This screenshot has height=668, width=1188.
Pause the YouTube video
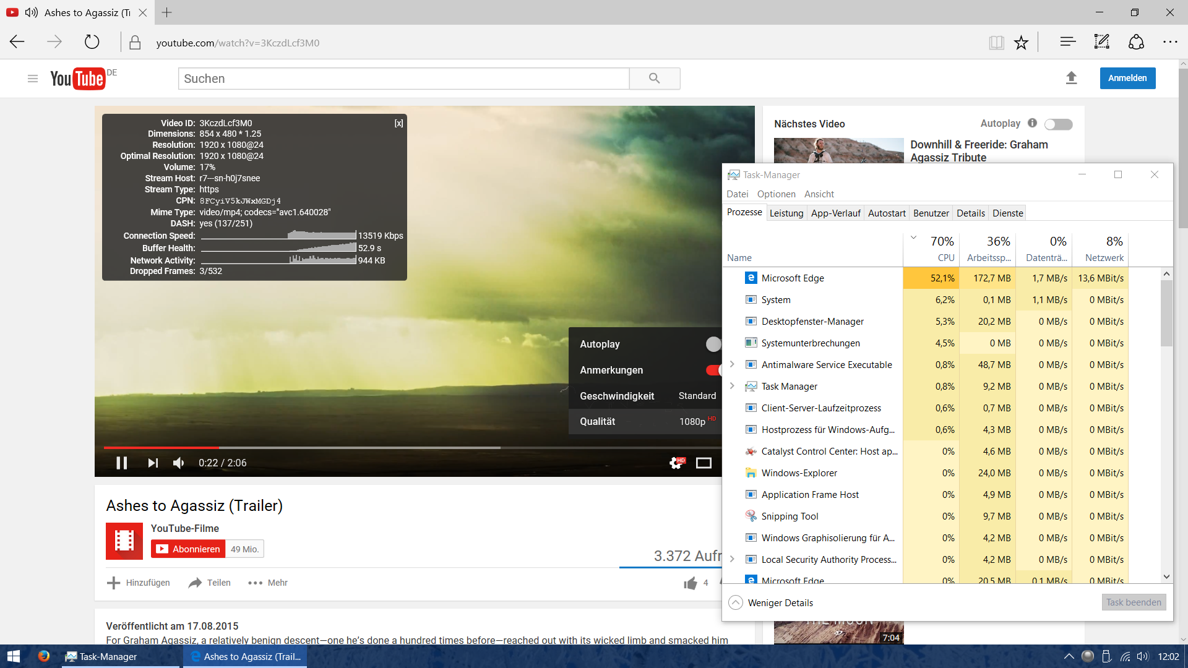122,463
